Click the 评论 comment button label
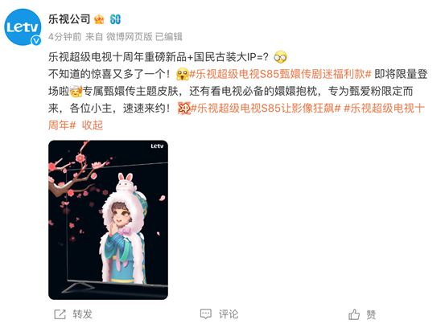Image resolution: width=445 pixels, height=324 pixels. (229, 314)
